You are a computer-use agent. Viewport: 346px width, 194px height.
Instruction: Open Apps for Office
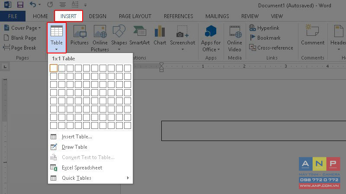coord(211,38)
